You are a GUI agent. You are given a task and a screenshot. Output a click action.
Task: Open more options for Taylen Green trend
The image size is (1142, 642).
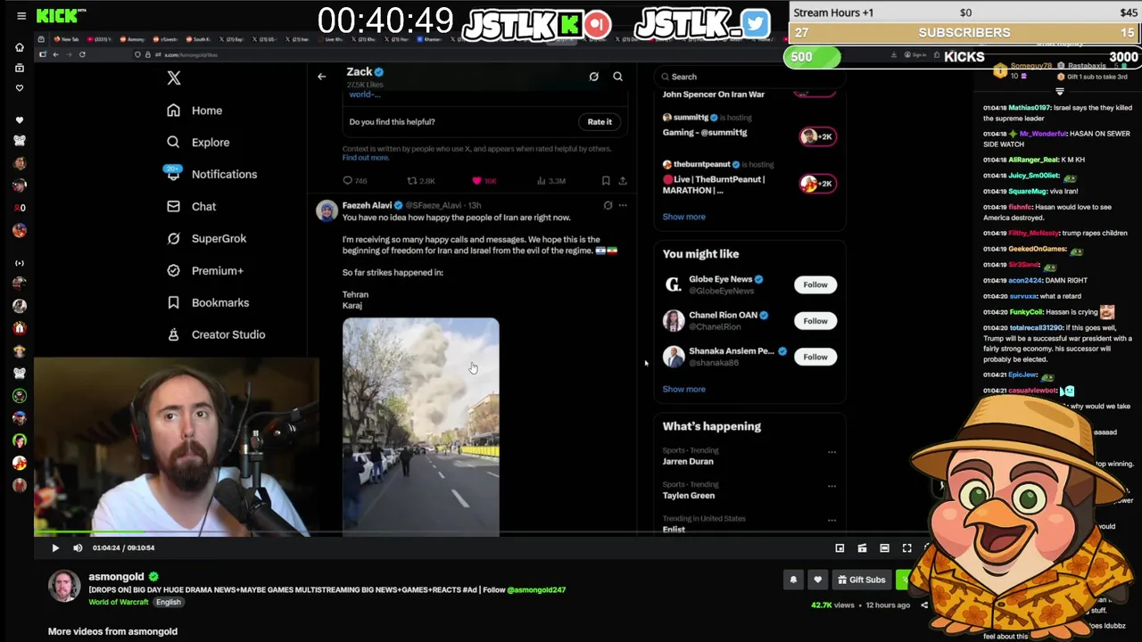(832, 486)
